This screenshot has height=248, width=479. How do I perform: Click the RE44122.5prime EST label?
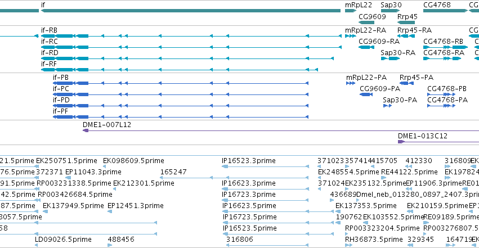[409, 172]
